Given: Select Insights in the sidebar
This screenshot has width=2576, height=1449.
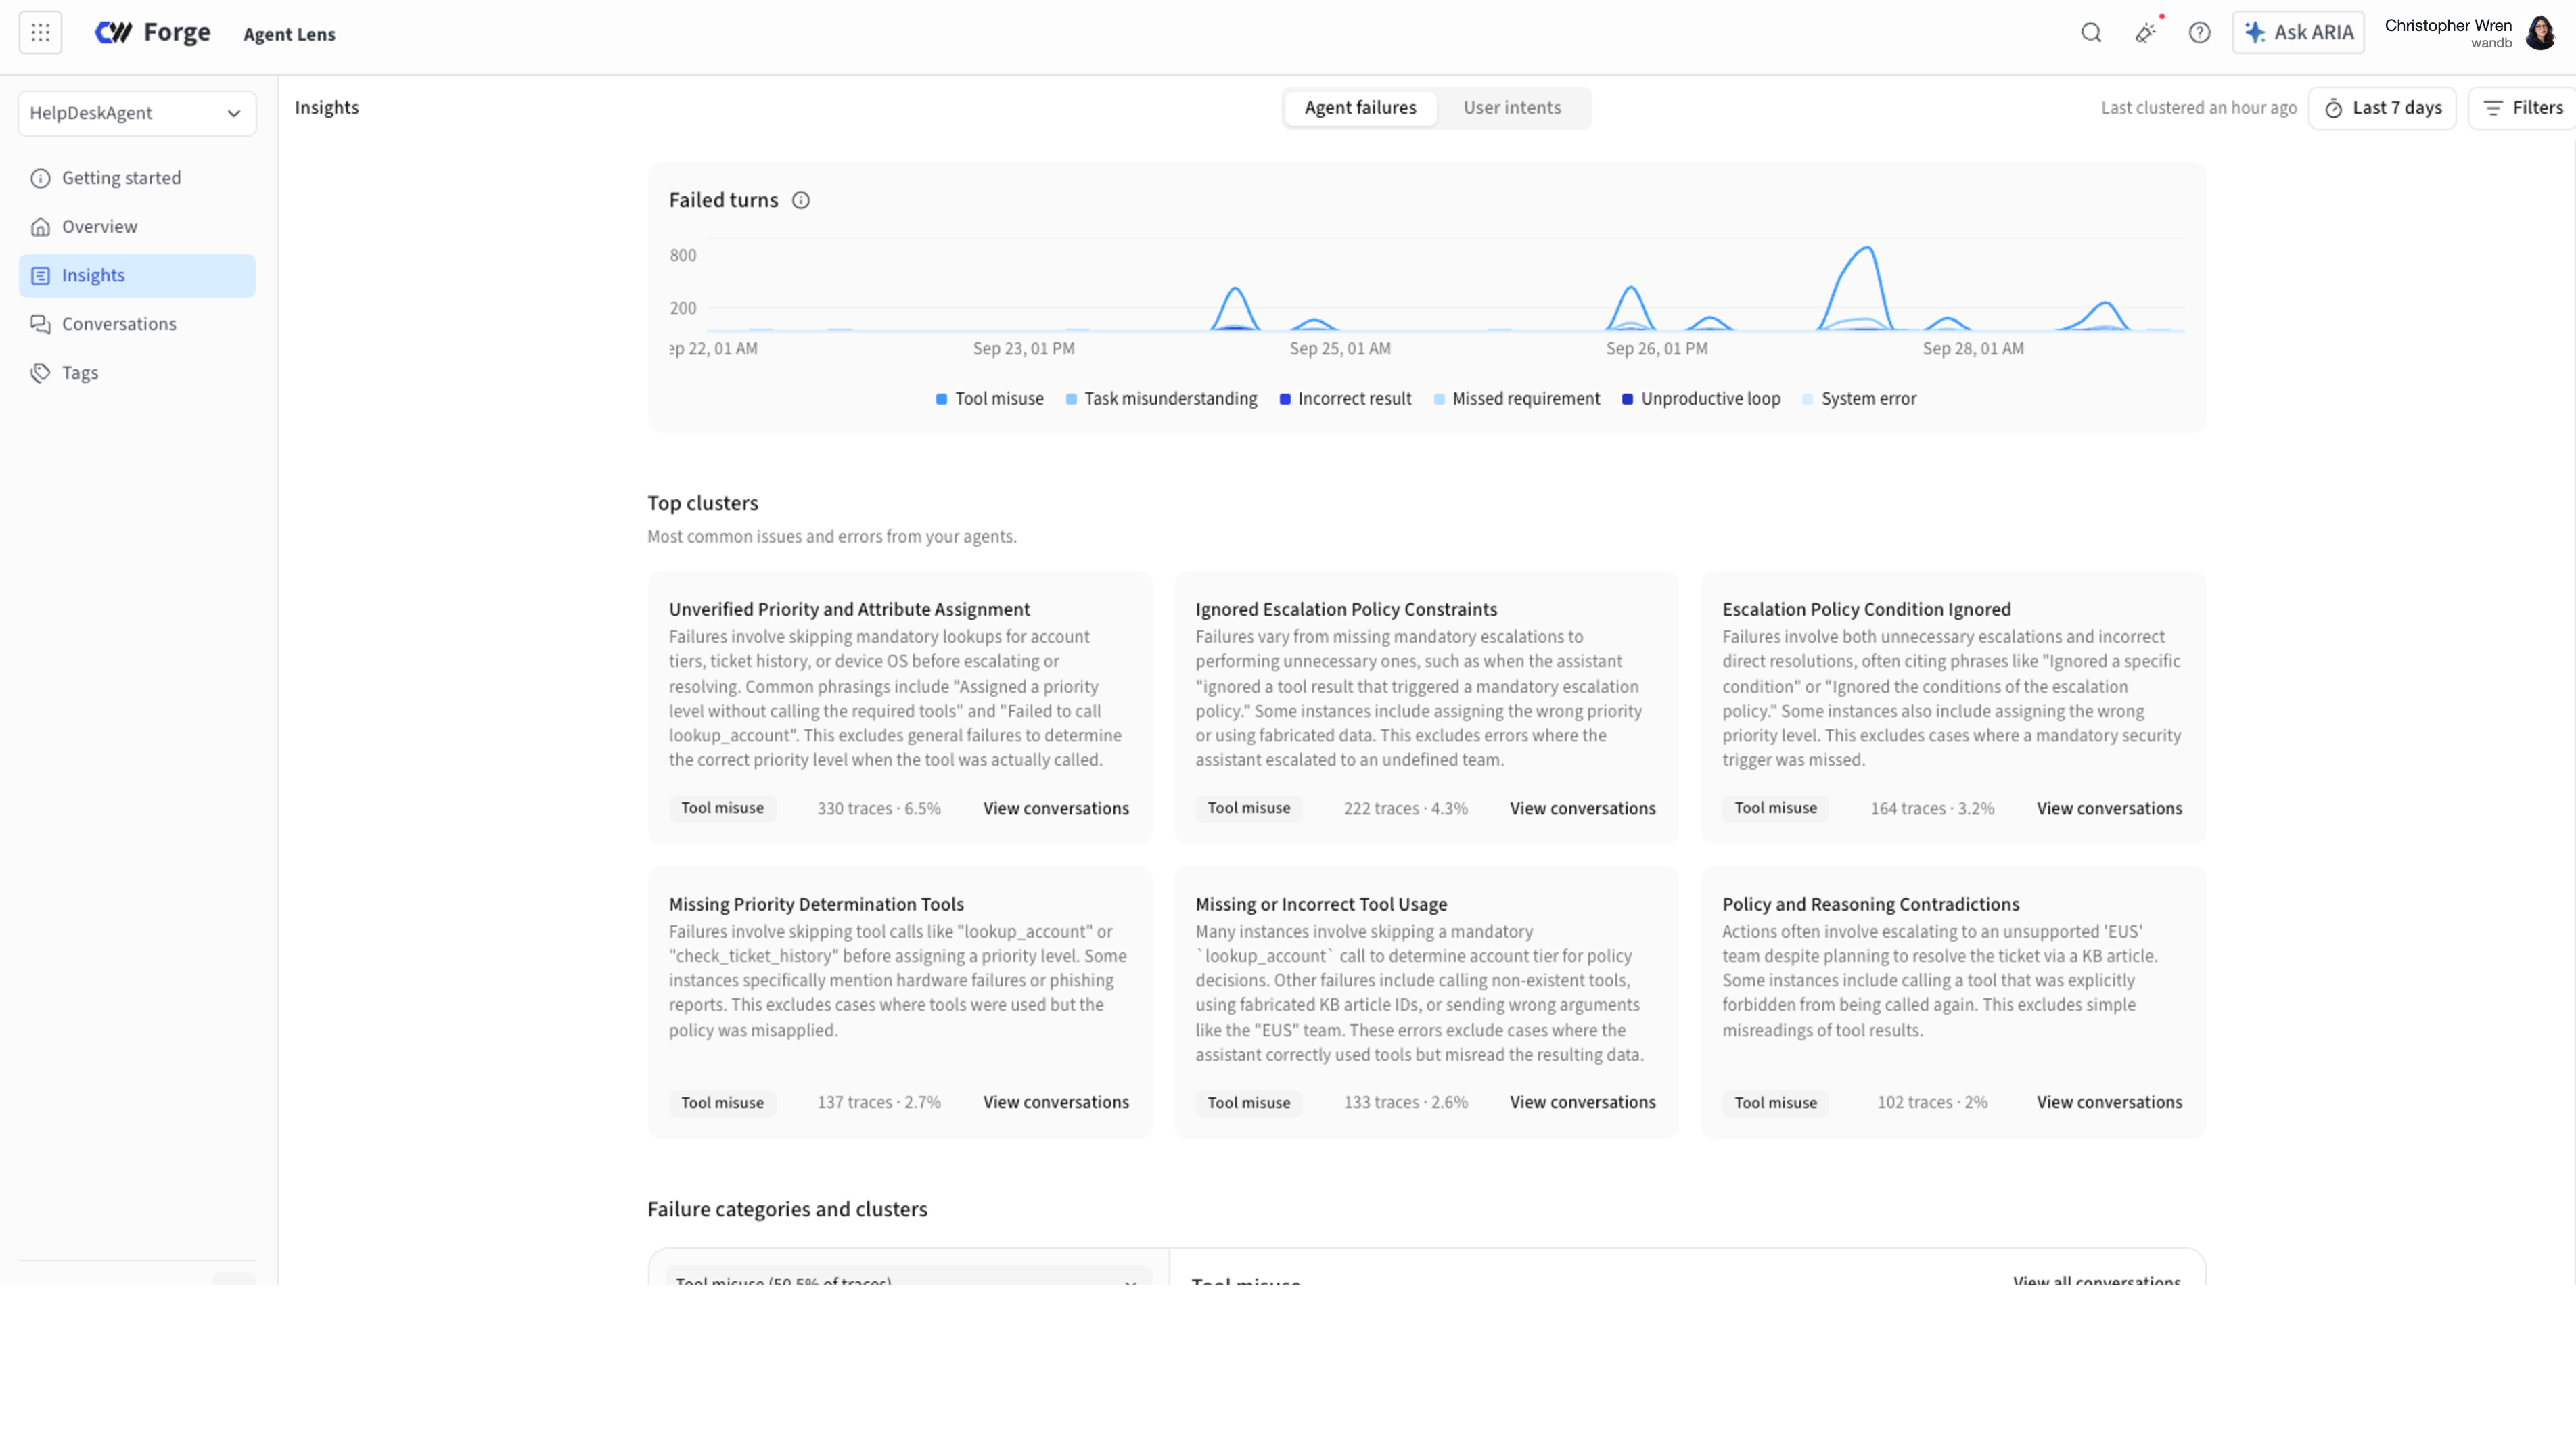Looking at the screenshot, I should pos(137,276).
